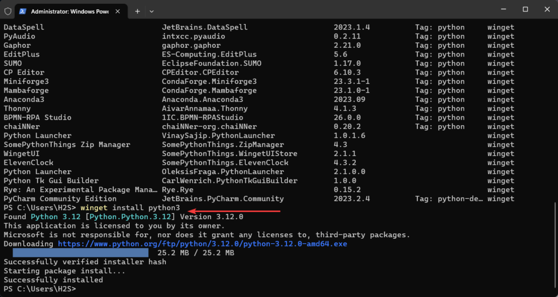Click version '2023.09' of Anaconda3
This screenshot has width=558, height=297.
350,100
